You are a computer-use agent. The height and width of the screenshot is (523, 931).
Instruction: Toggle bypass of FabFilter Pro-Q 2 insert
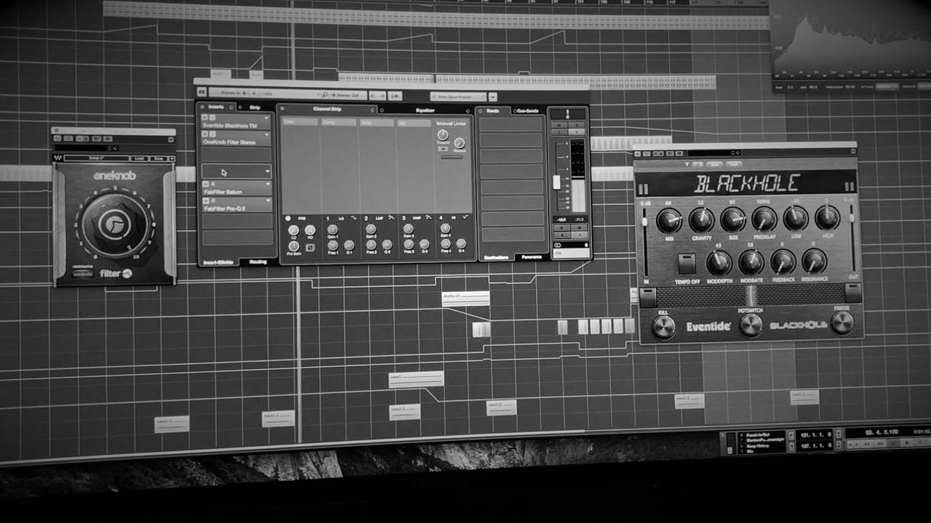[x=205, y=200]
